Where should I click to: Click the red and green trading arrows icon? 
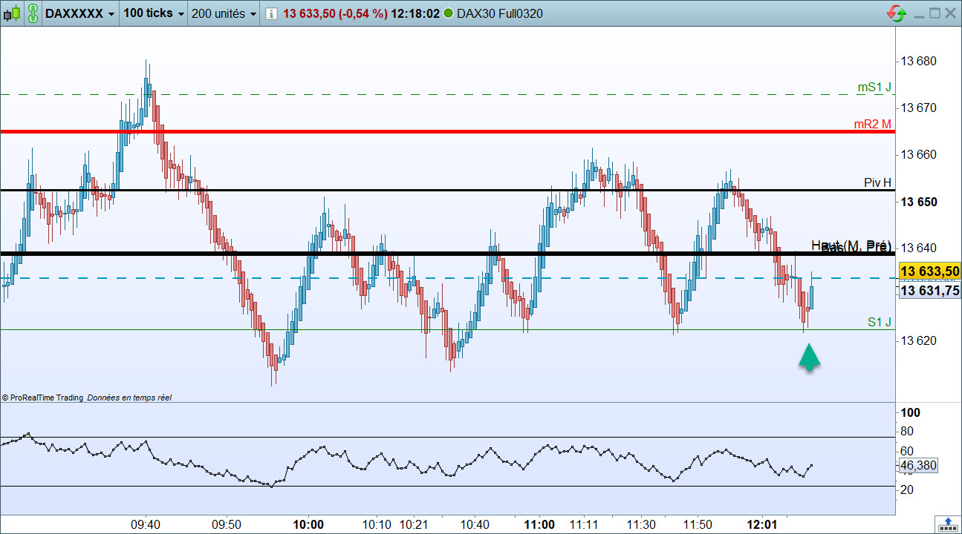[896, 13]
